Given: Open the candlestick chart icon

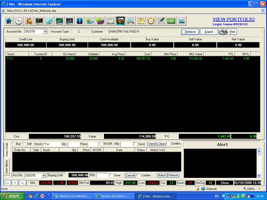Looking at the screenshot, I should point(70,21).
